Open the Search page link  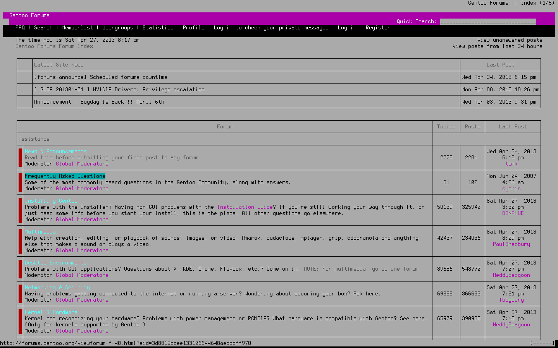click(43, 27)
